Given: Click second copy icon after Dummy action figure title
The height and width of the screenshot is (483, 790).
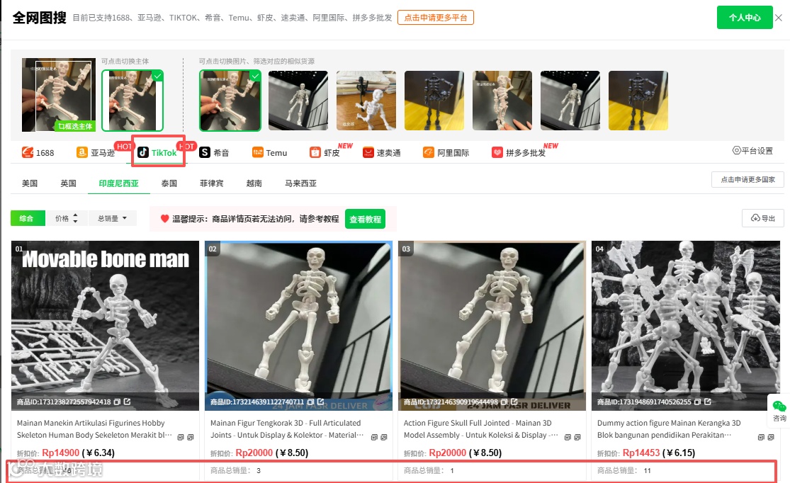Looking at the screenshot, I should pyautogui.click(x=771, y=437).
